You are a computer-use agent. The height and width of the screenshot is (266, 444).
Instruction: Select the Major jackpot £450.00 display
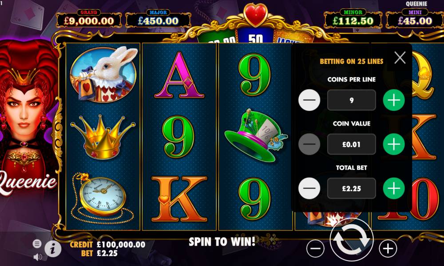(x=159, y=19)
